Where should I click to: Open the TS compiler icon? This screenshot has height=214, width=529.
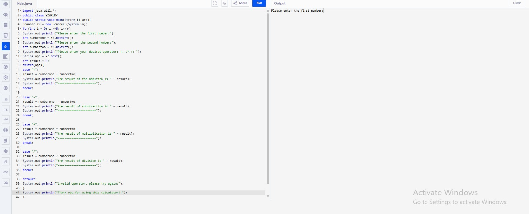coord(6,109)
